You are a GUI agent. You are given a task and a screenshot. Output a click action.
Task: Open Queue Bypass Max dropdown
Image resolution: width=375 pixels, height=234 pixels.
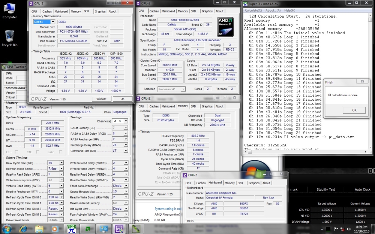click(x=126, y=191)
